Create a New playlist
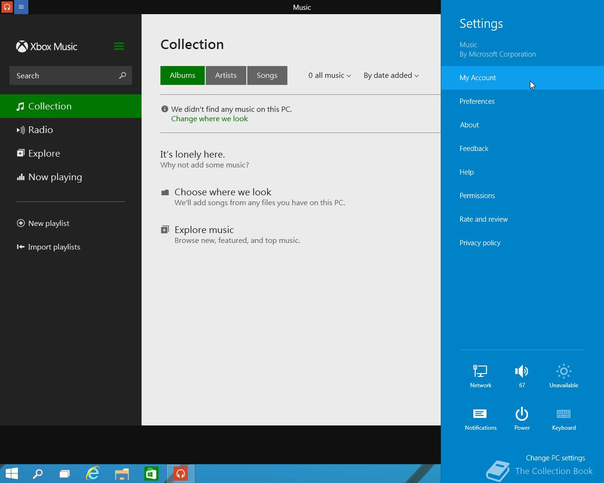This screenshot has width=604, height=483. [43, 223]
